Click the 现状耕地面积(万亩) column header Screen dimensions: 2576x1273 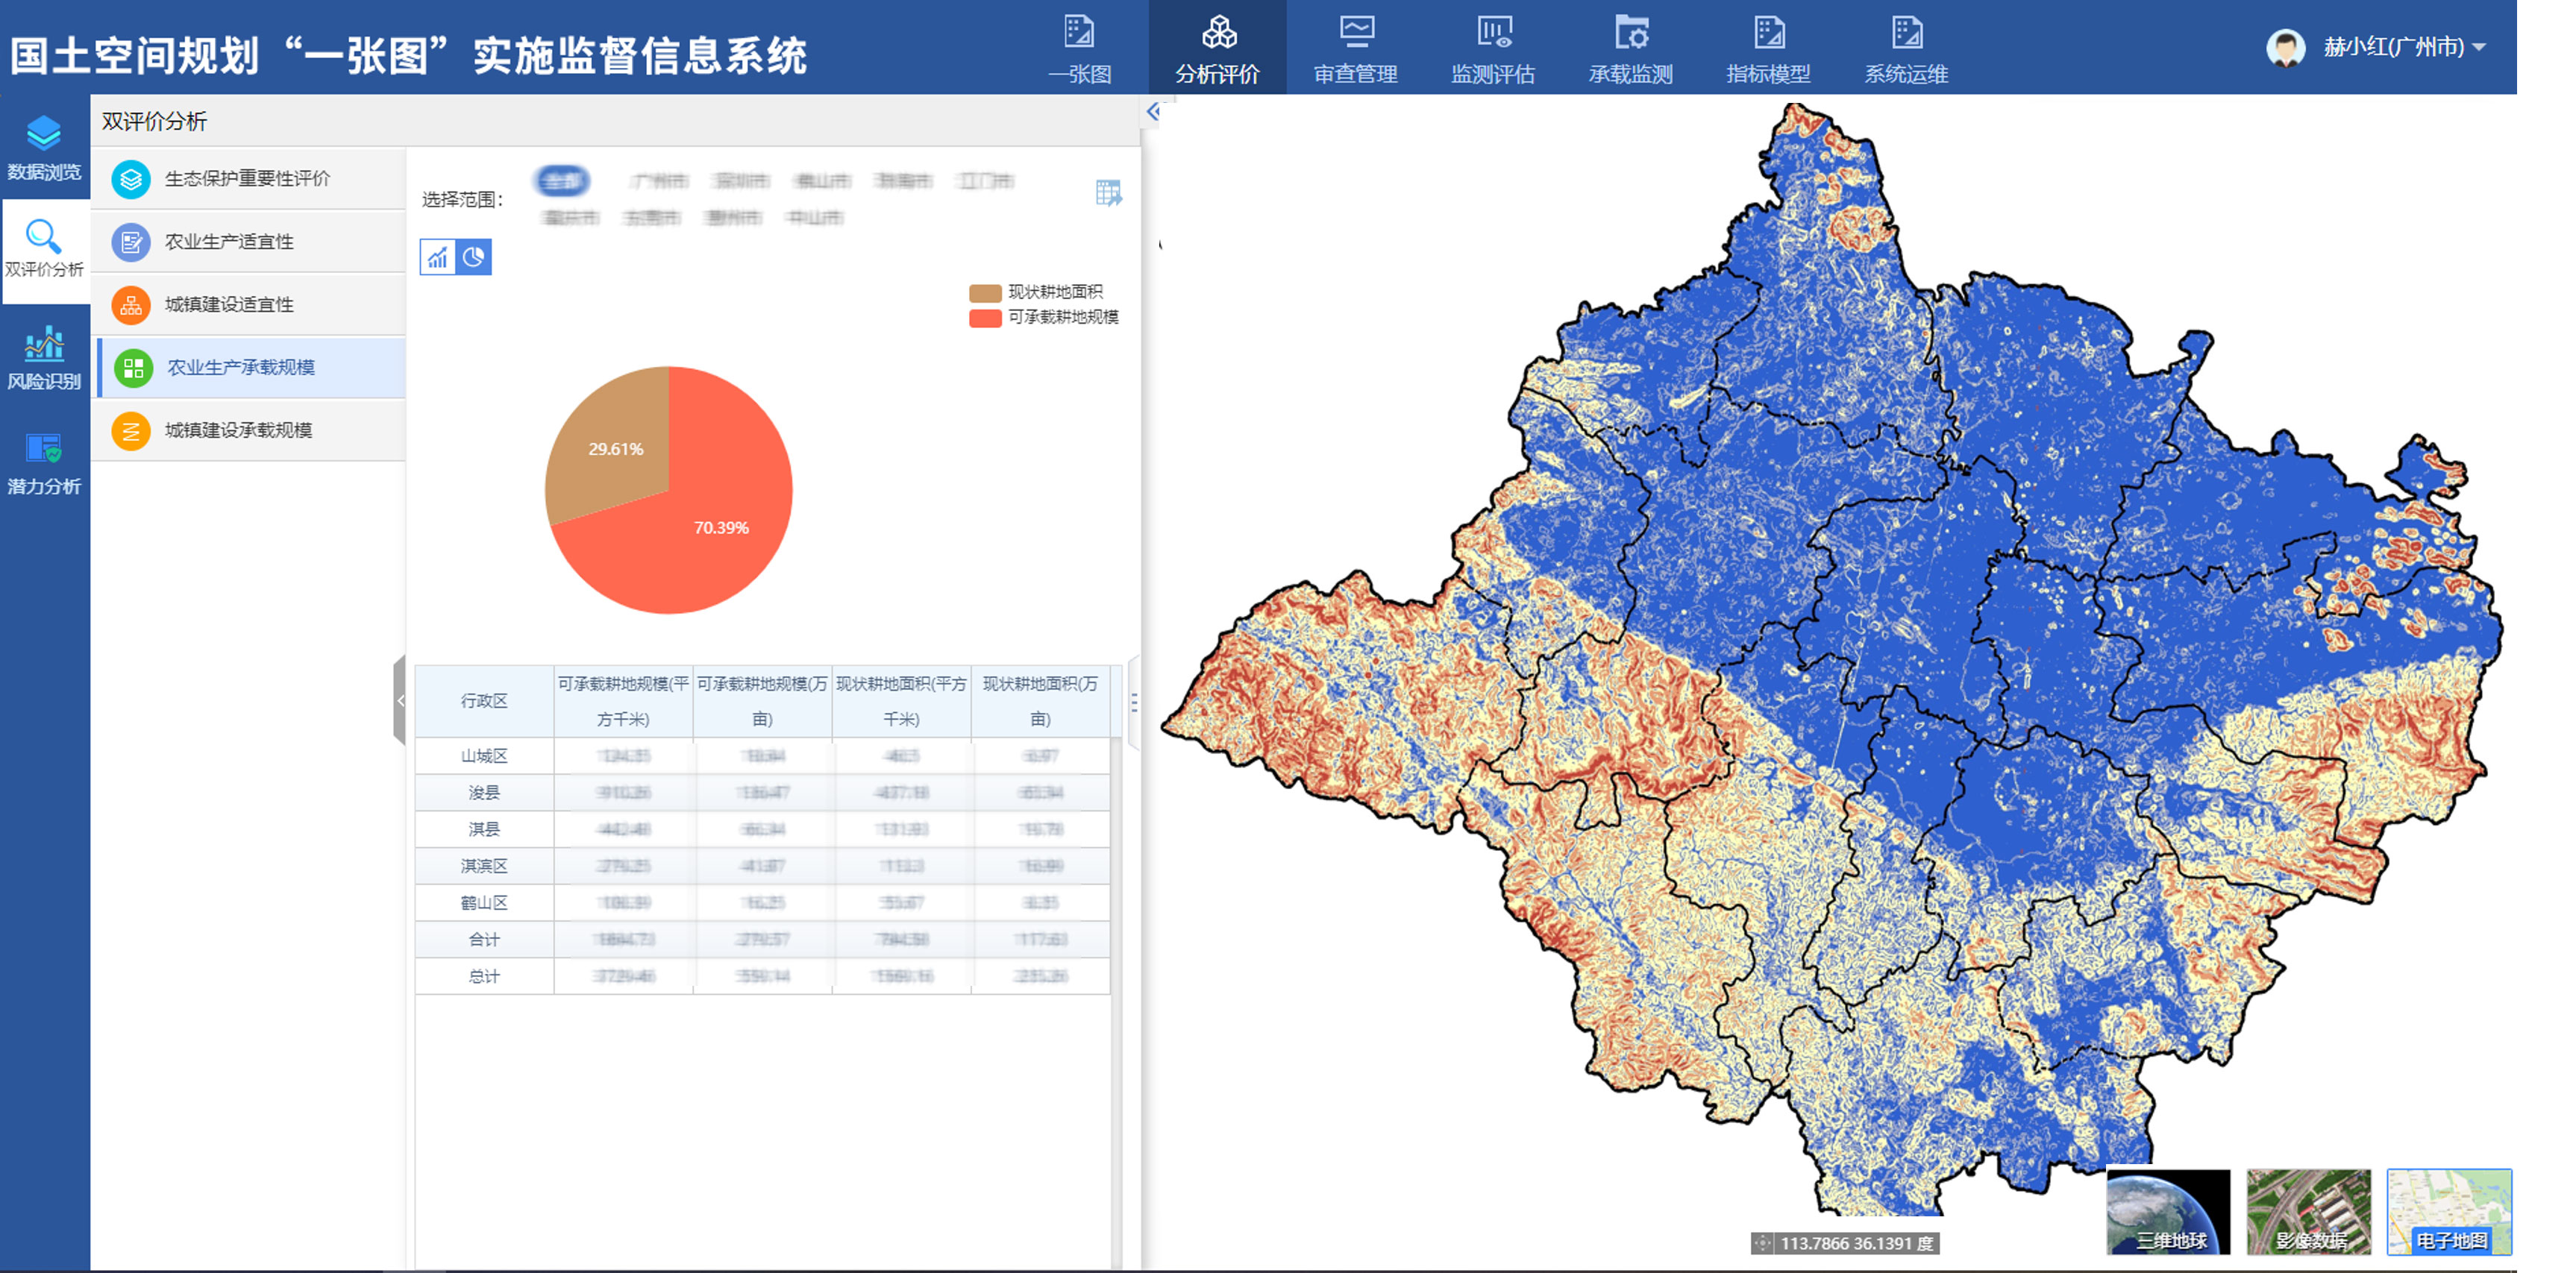click(1040, 701)
